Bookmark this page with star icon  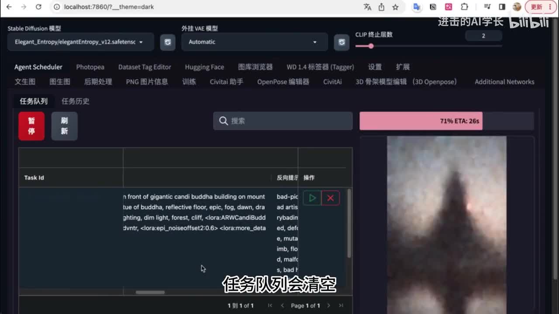tap(395, 7)
